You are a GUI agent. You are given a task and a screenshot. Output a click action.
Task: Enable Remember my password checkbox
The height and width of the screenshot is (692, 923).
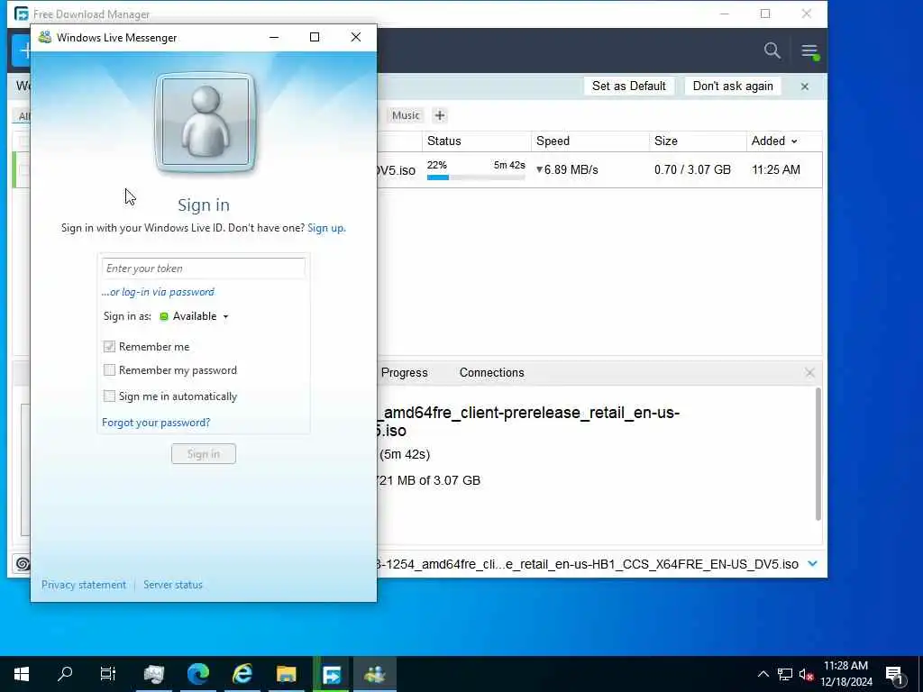(x=109, y=370)
